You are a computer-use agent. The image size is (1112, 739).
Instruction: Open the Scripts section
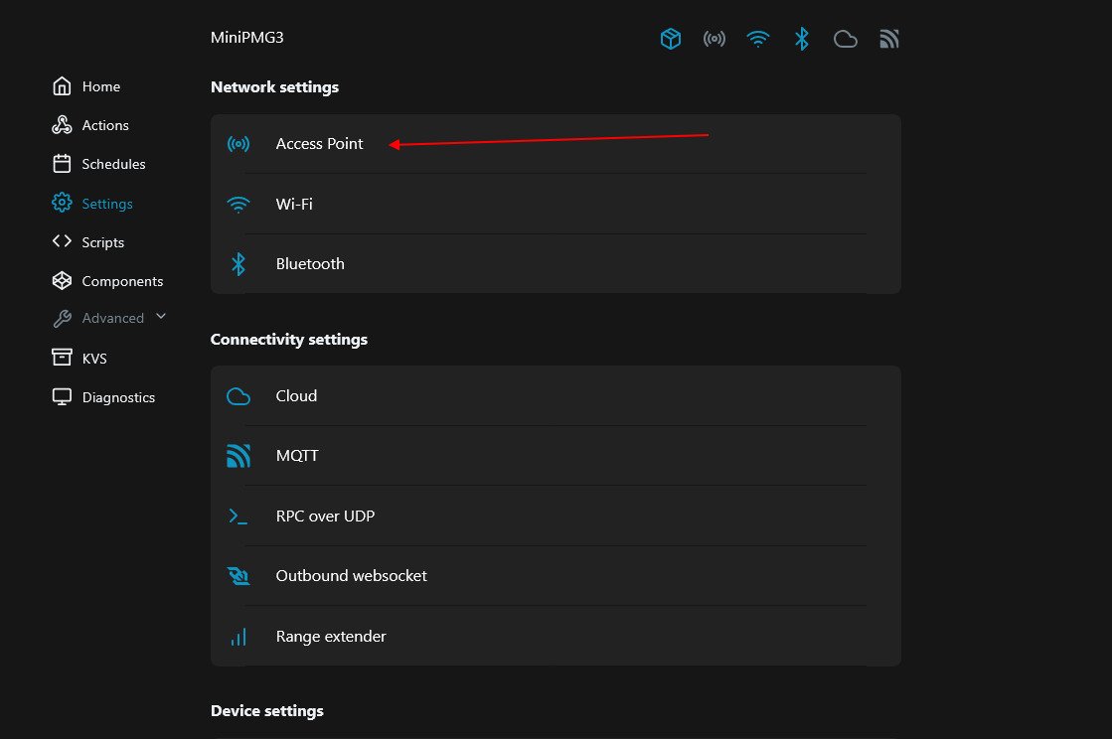(x=102, y=242)
